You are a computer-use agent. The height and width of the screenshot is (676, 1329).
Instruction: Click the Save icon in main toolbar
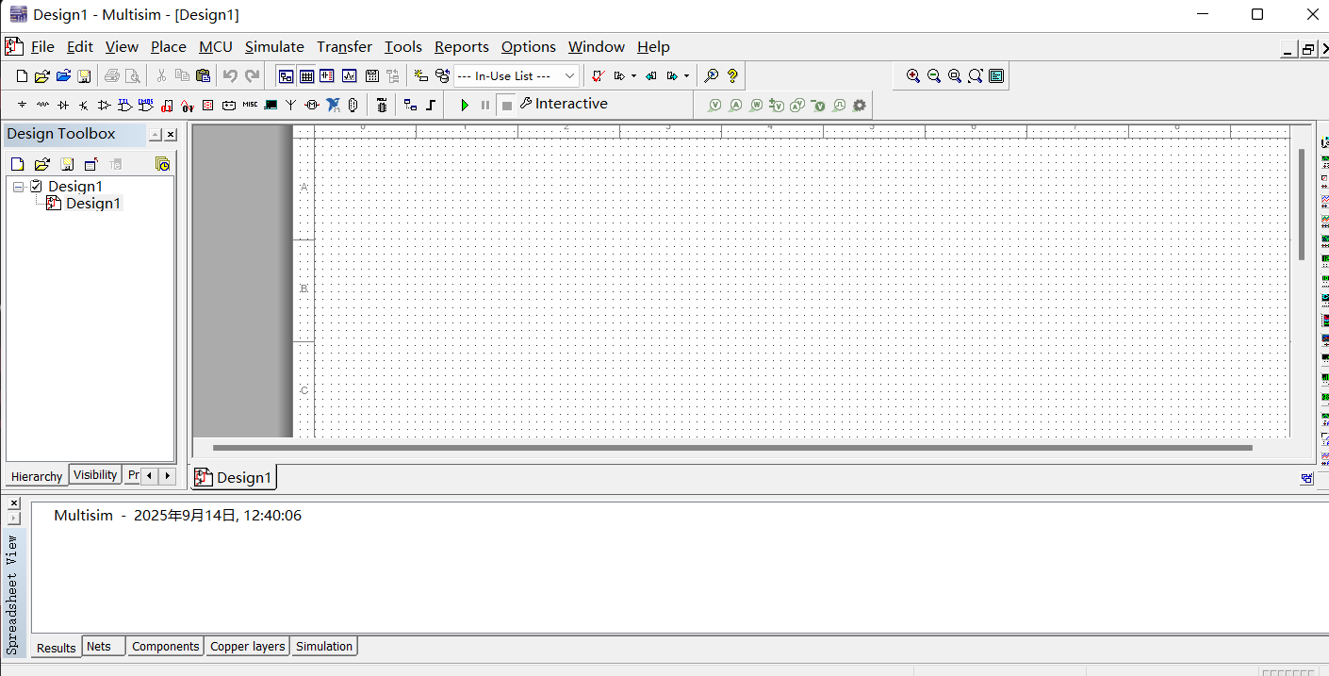(84, 76)
